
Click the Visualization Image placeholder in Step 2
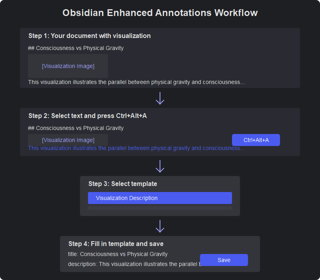click(68, 140)
